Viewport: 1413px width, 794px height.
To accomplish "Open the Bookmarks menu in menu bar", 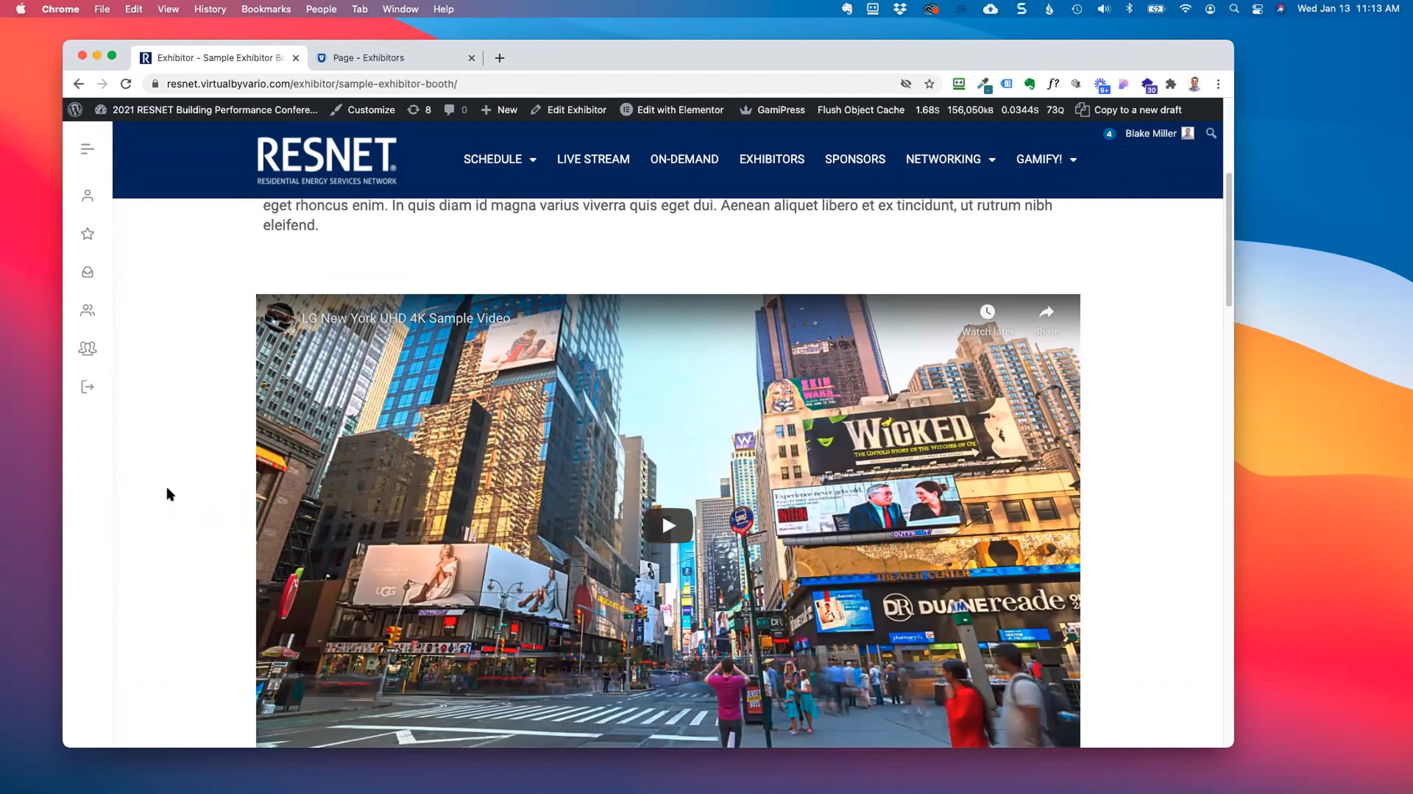I will 266,9.
